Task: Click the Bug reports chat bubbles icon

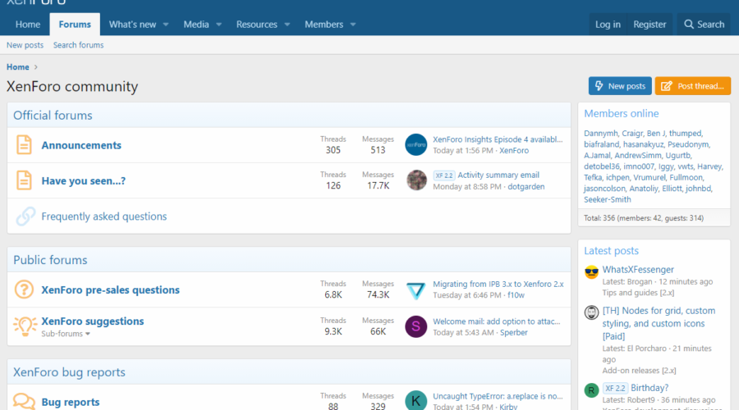Action: (x=24, y=402)
